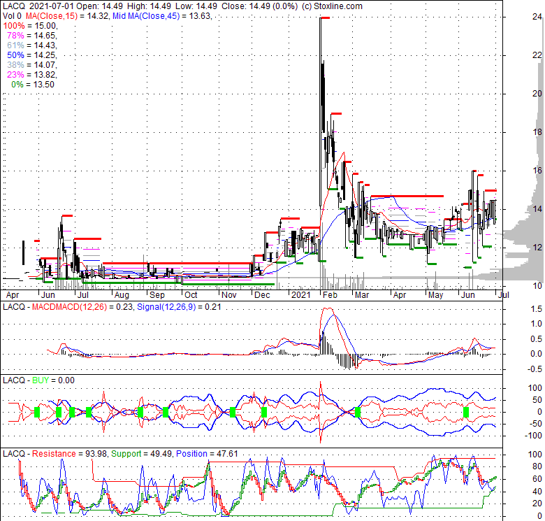Click the '100% = 15.00' level text
Image resolution: width=545 pixels, height=521 pixels.
click(30, 26)
